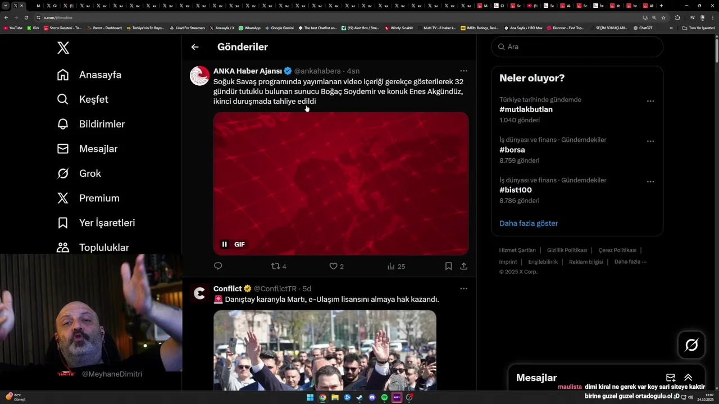Open ANKA Haber Ajansı profile avatar
Viewport: 719px width, 404px height.
(x=199, y=76)
